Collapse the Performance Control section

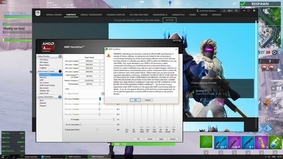click(x=37, y=71)
